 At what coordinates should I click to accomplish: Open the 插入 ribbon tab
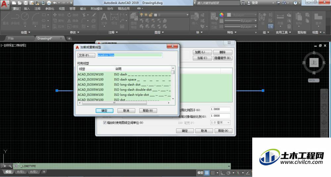pos(27,9)
